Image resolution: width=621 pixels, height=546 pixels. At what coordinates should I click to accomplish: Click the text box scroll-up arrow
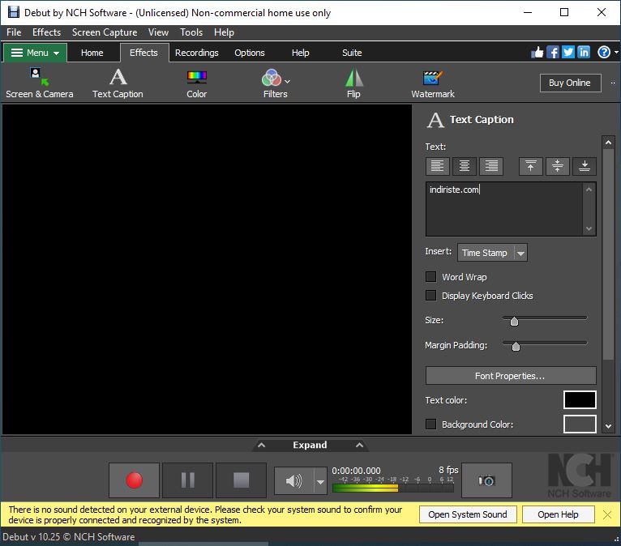click(x=589, y=190)
